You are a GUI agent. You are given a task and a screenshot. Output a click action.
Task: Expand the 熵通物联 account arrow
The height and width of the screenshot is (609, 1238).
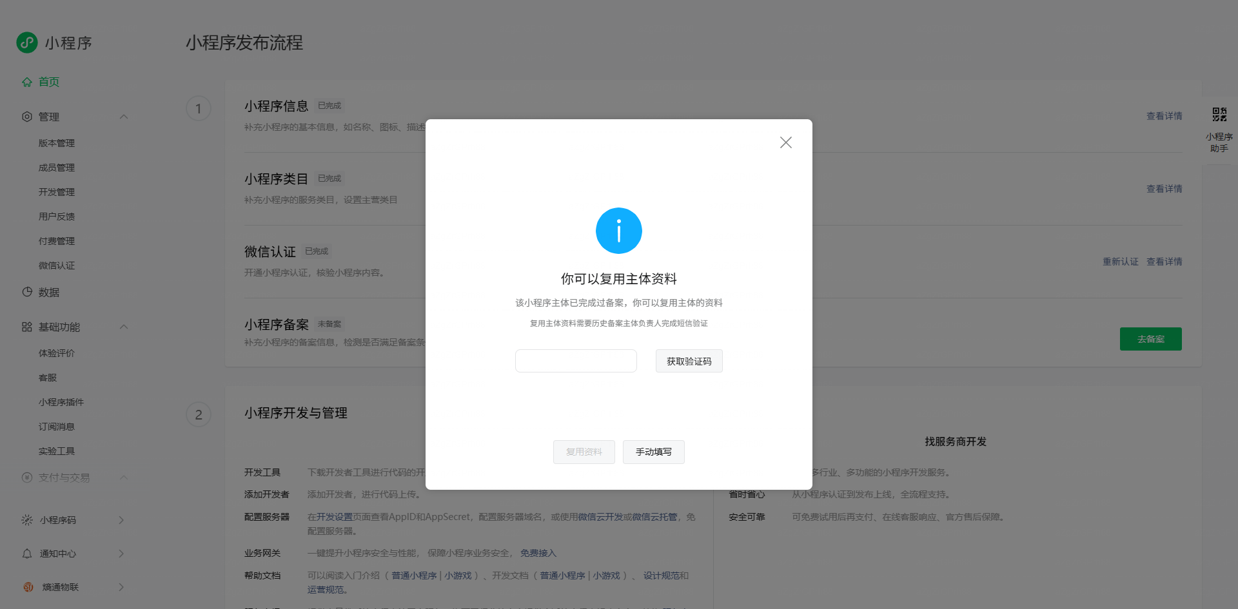point(121,587)
